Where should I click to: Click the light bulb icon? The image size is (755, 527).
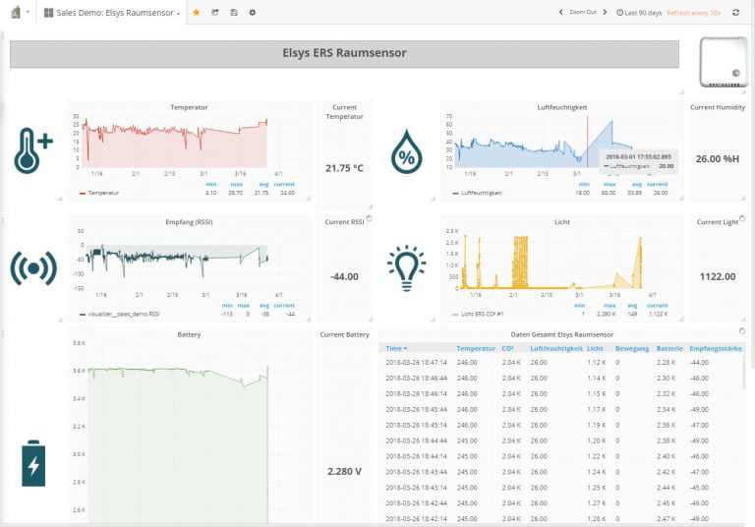click(x=406, y=268)
